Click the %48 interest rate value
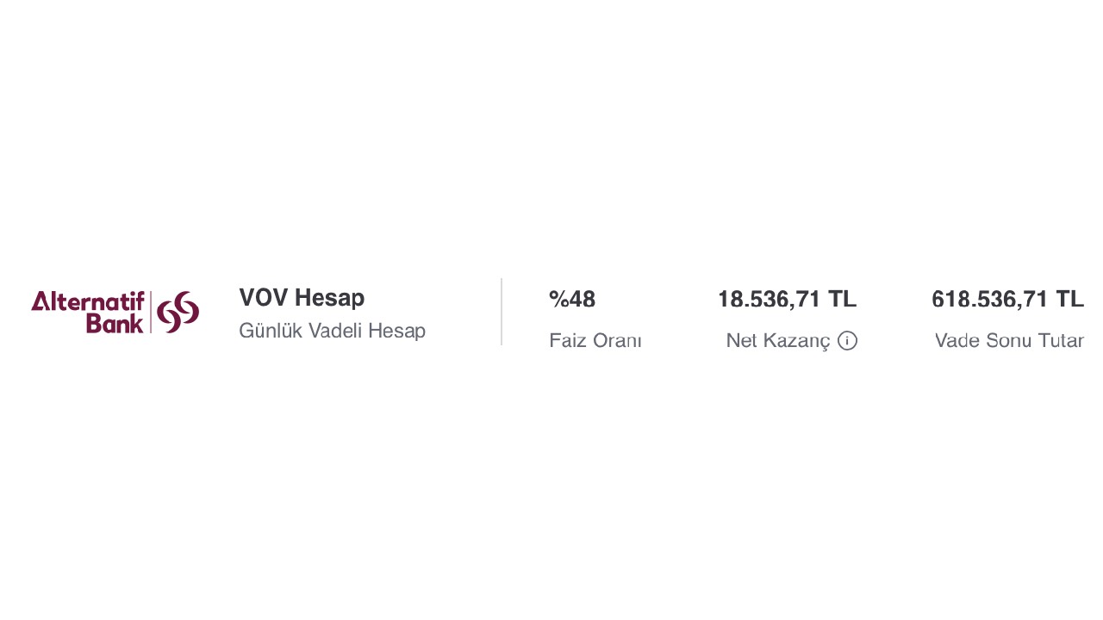1103x620 pixels. coord(572,300)
